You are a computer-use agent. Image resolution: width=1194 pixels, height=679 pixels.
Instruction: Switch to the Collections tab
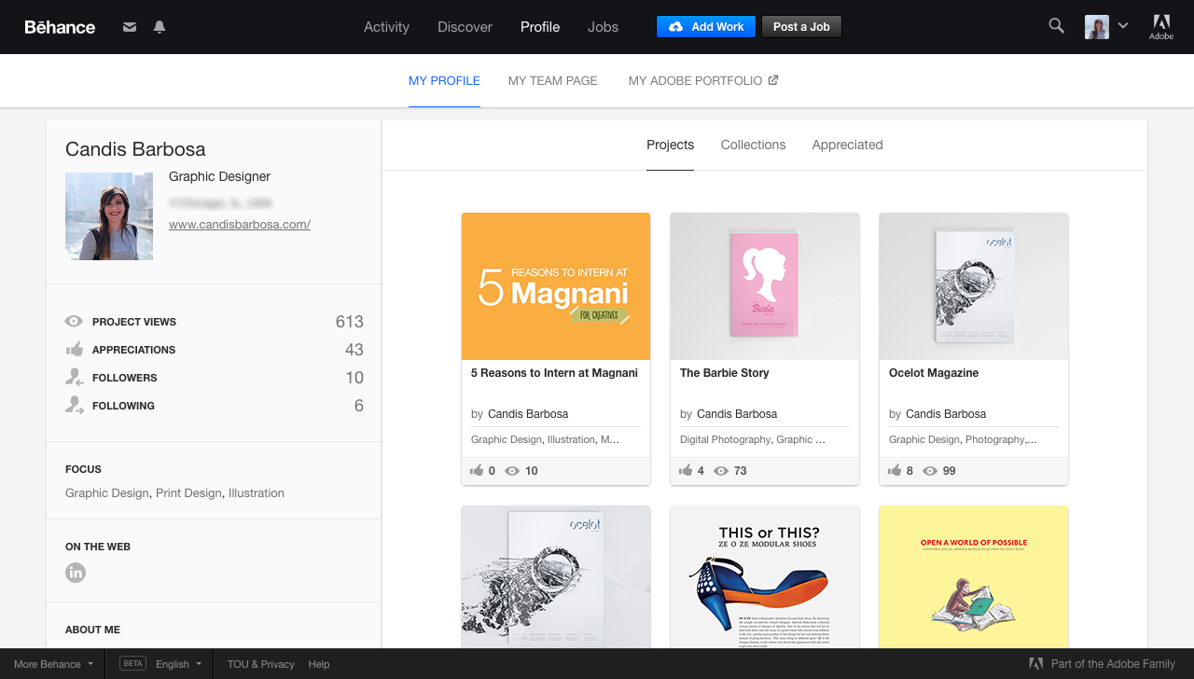753,145
